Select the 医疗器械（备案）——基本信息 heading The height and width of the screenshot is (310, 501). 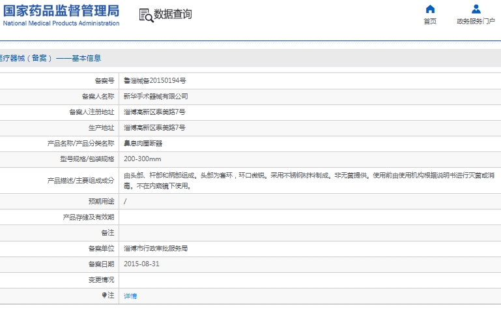pos(50,58)
